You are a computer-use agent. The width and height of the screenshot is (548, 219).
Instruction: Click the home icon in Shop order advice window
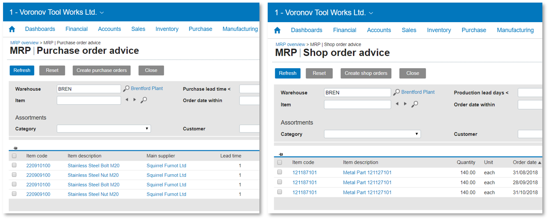tap(277, 30)
